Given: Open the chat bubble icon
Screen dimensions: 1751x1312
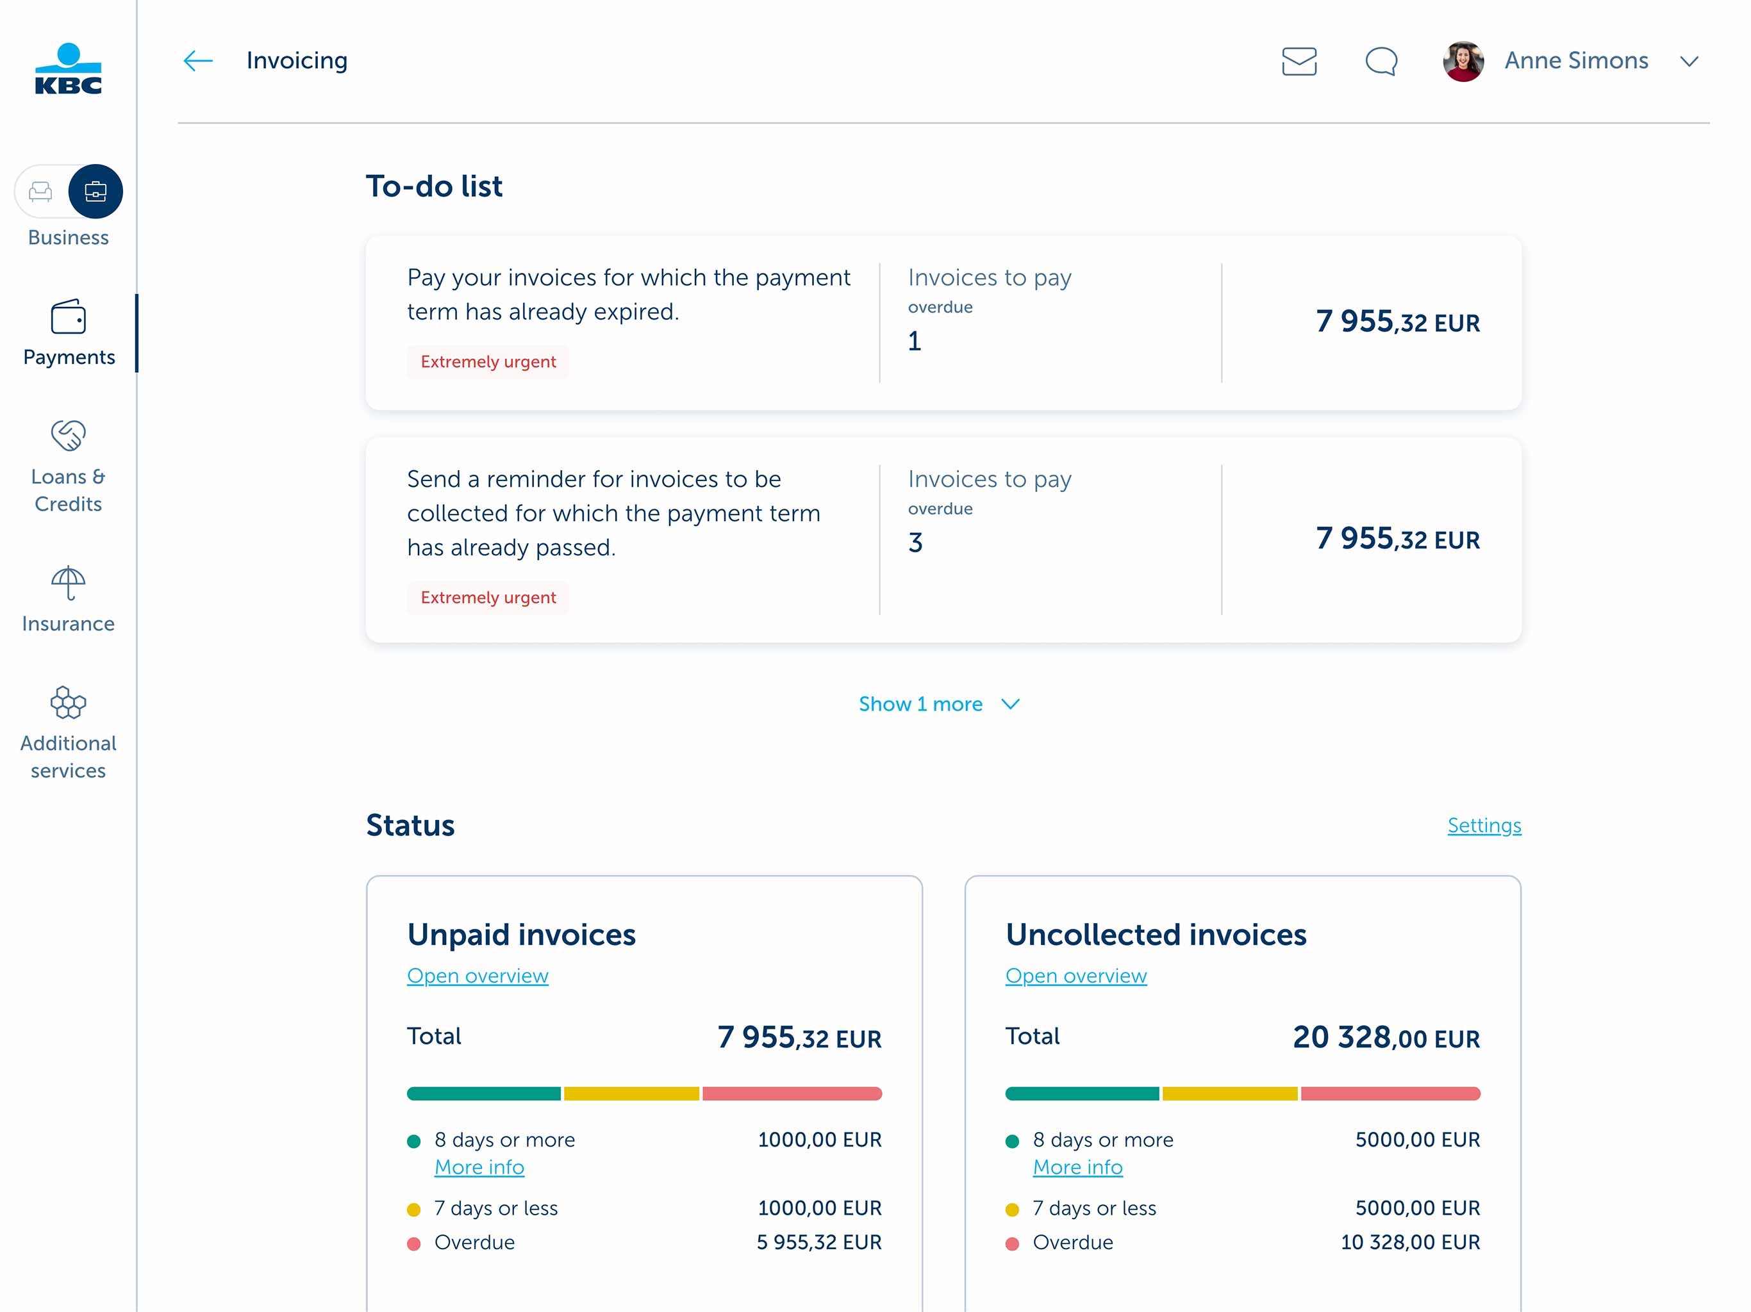Looking at the screenshot, I should (x=1381, y=61).
